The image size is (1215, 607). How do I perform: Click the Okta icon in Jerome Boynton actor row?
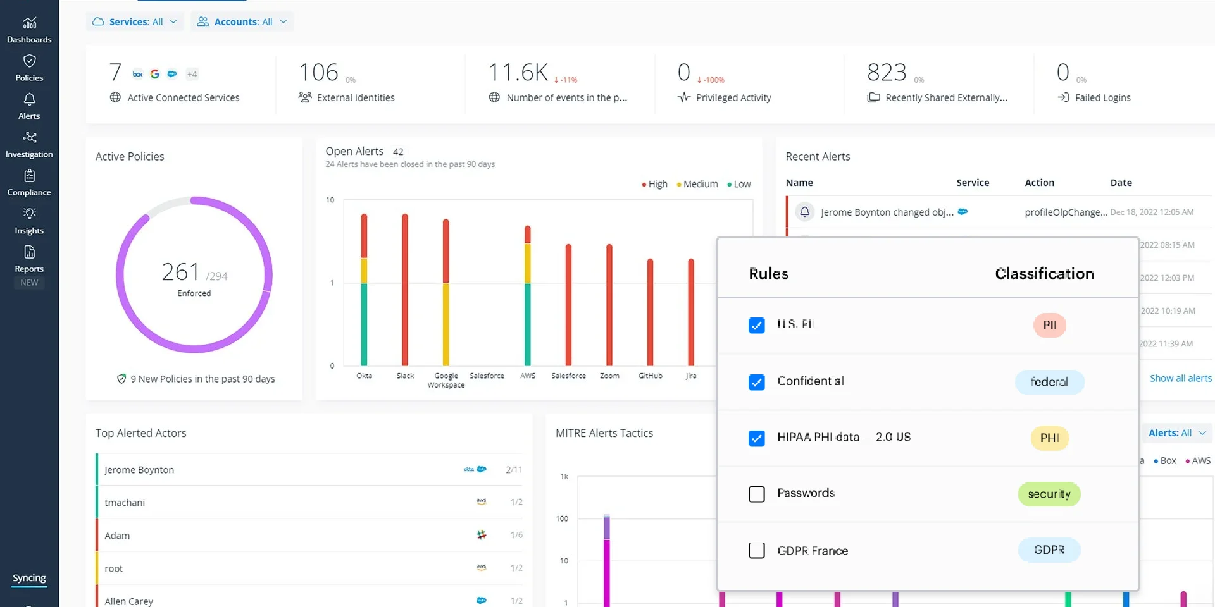[468, 469]
